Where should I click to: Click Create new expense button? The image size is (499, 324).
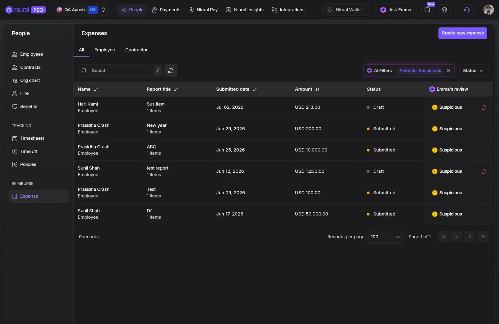[x=462, y=33]
